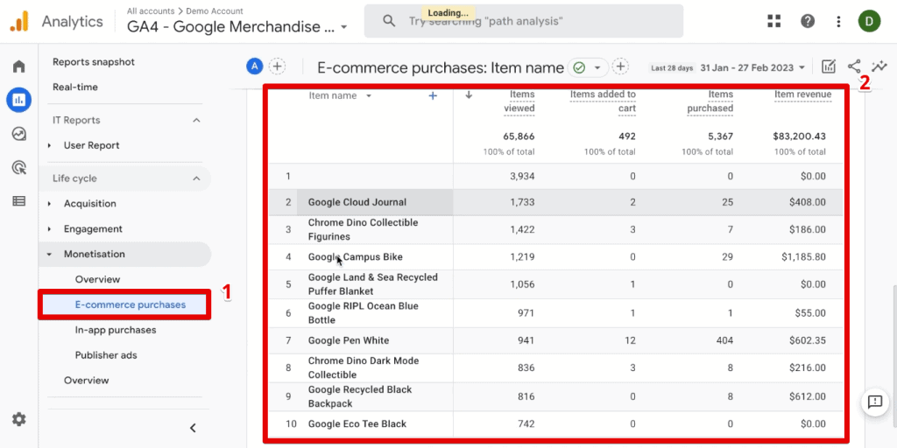Click Google Eco Tee Black row
This screenshot has height=448, width=897.
tap(556, 424)
